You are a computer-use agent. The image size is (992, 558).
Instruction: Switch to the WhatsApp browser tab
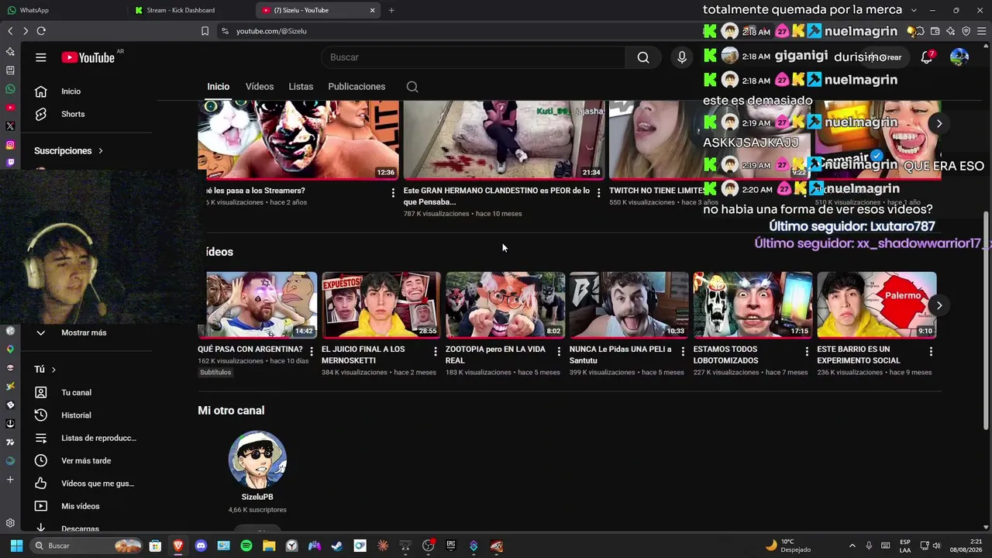coord(62,10)
